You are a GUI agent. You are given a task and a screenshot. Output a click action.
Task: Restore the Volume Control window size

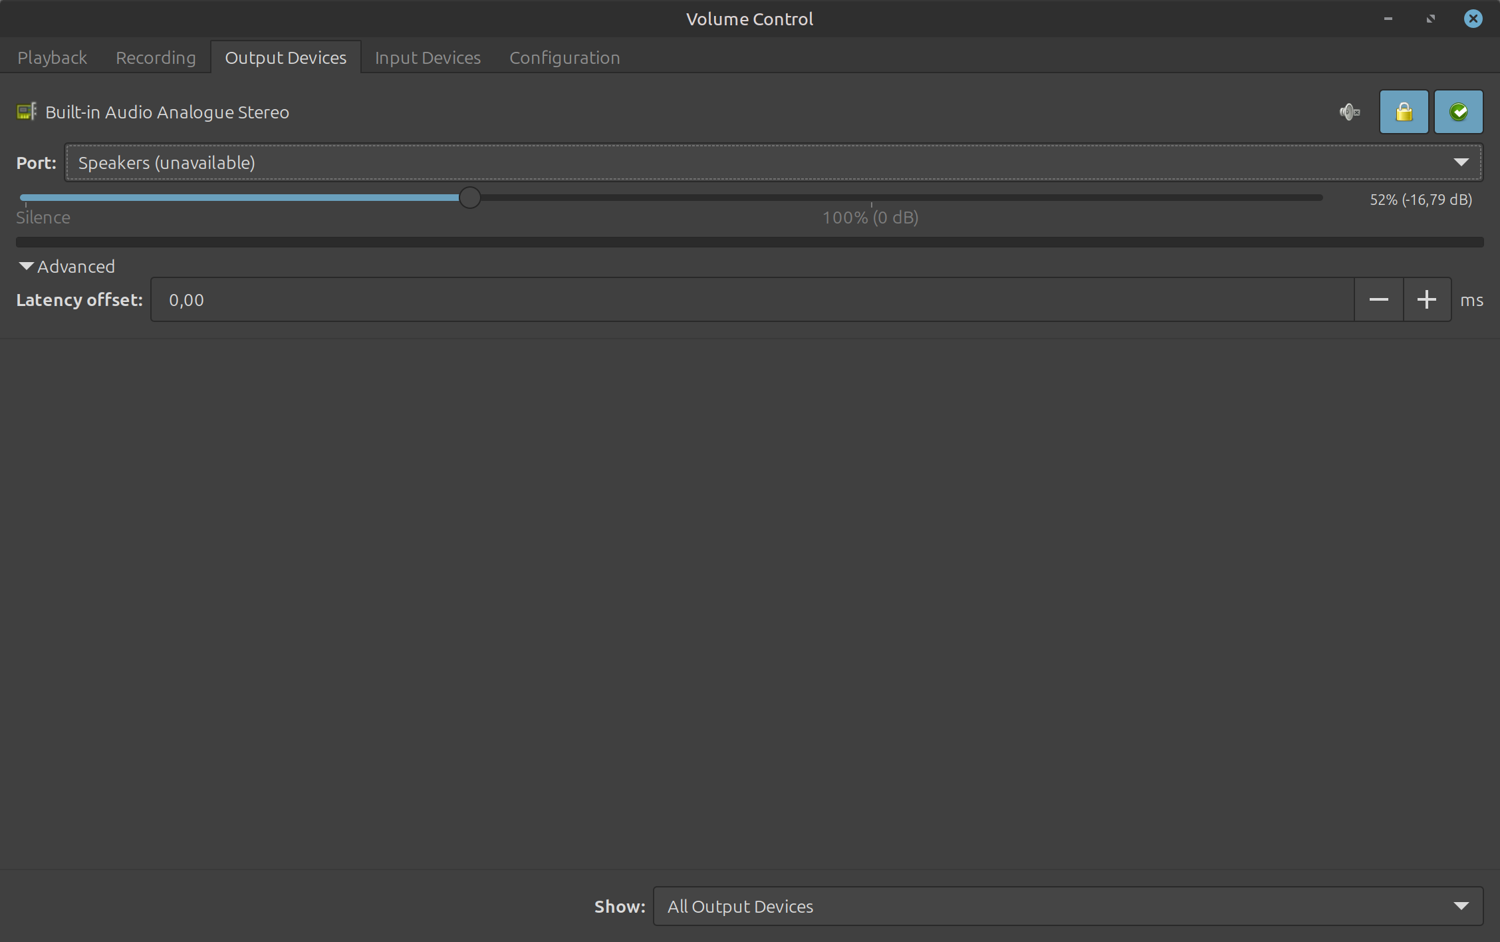coord(1430,19)
